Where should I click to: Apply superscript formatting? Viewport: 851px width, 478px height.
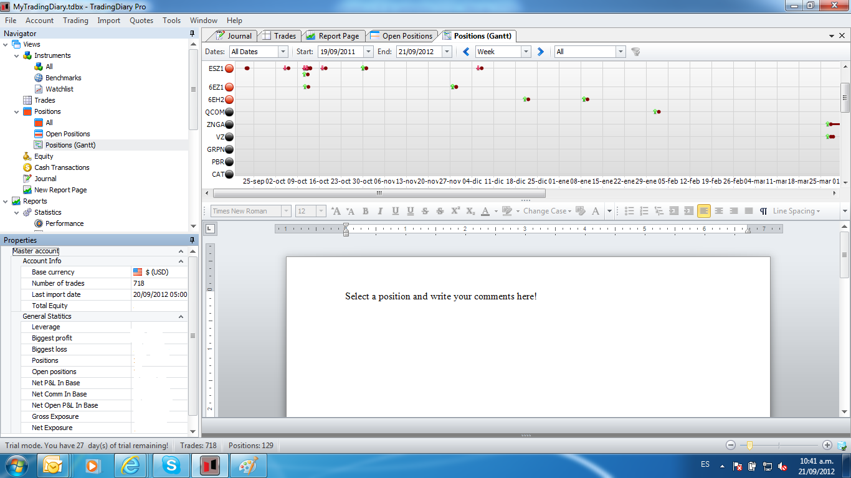(x=455, y=211)
